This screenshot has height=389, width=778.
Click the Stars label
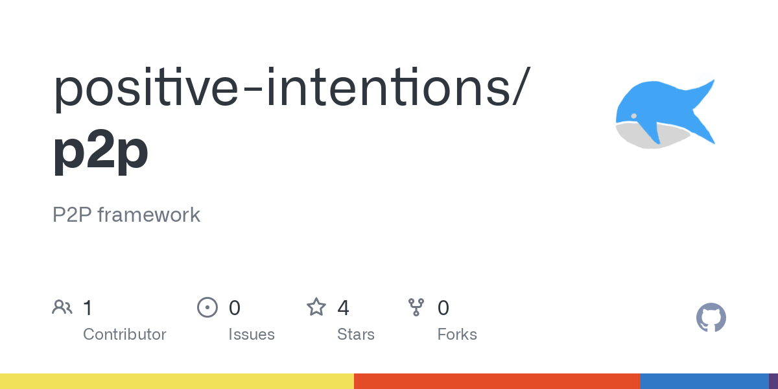356,335
